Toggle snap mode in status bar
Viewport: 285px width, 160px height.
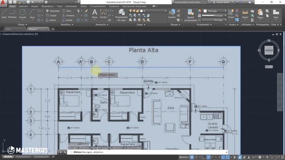196,157
